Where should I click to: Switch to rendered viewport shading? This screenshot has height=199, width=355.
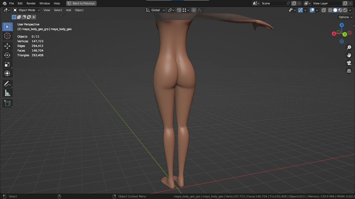[345, 10]
